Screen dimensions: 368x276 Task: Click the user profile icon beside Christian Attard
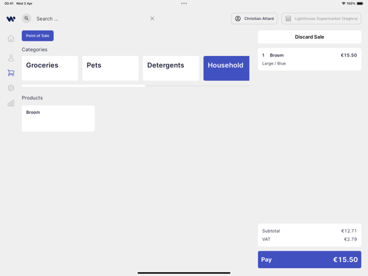tap(238, 19)
